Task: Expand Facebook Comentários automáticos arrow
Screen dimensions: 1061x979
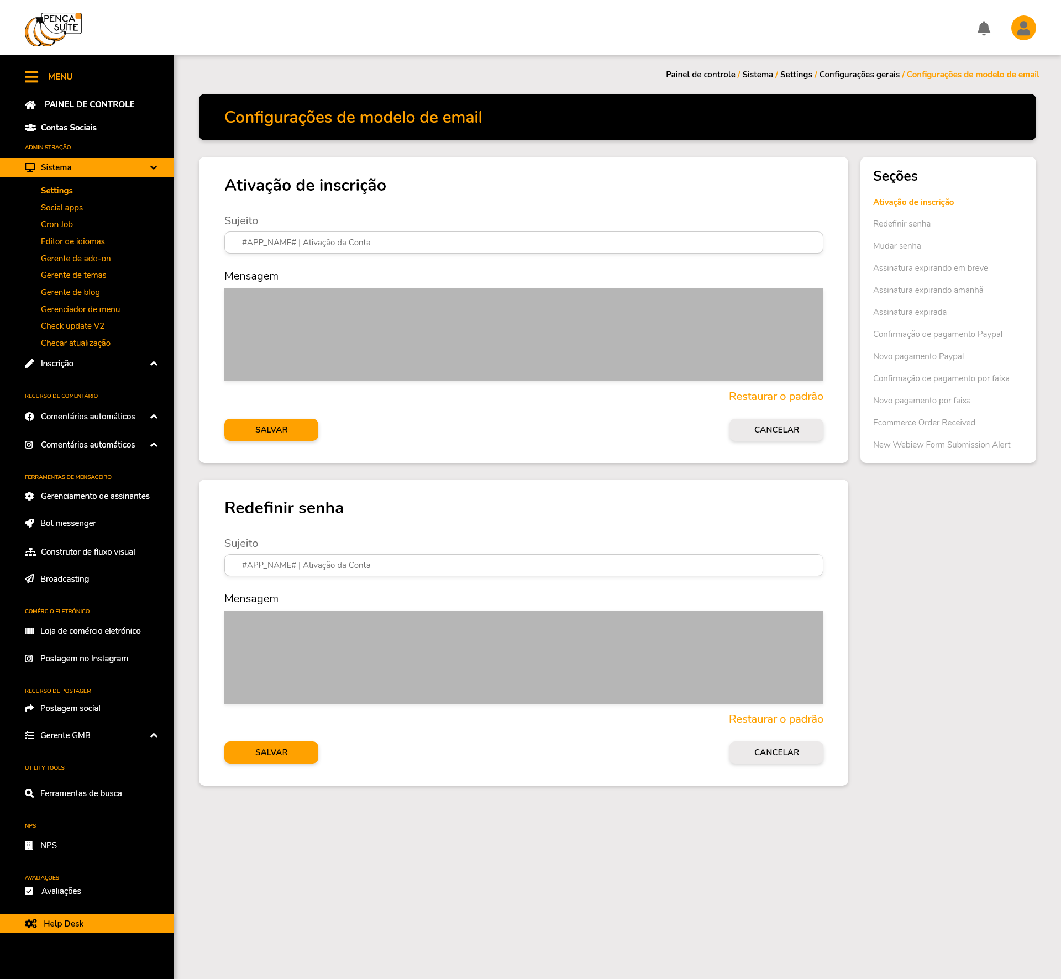Action: coord(154,417)
